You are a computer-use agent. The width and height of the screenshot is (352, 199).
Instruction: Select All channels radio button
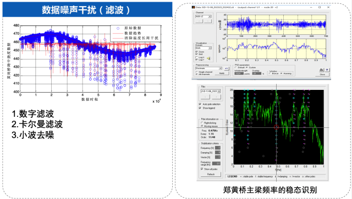197,74
